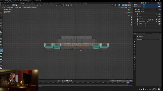This screenshot has height=91, width=163.
Task: Switch to the UV Editing workspace tab
Action: 39,3
